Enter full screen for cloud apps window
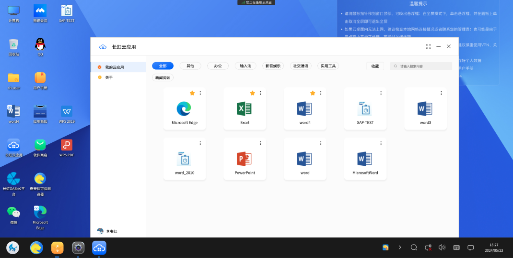Viewport: 513px width, 258px height. tap(428, 47)
